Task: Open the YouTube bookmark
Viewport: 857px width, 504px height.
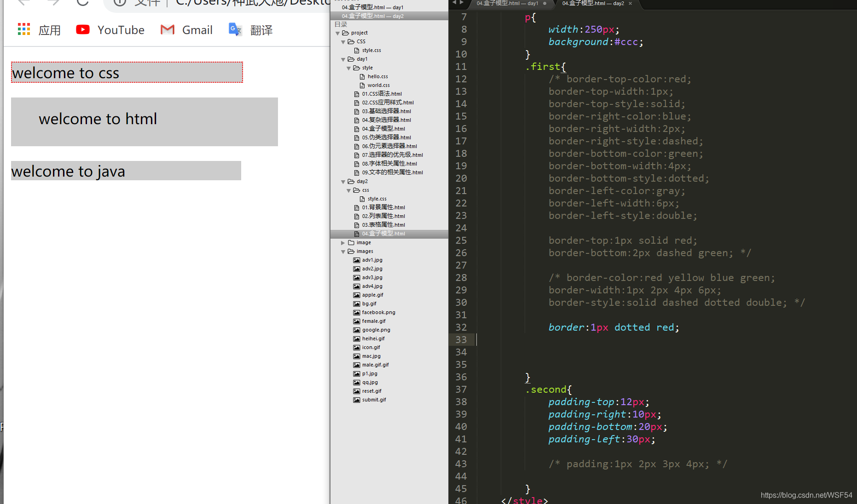Action: click(110, 30)
